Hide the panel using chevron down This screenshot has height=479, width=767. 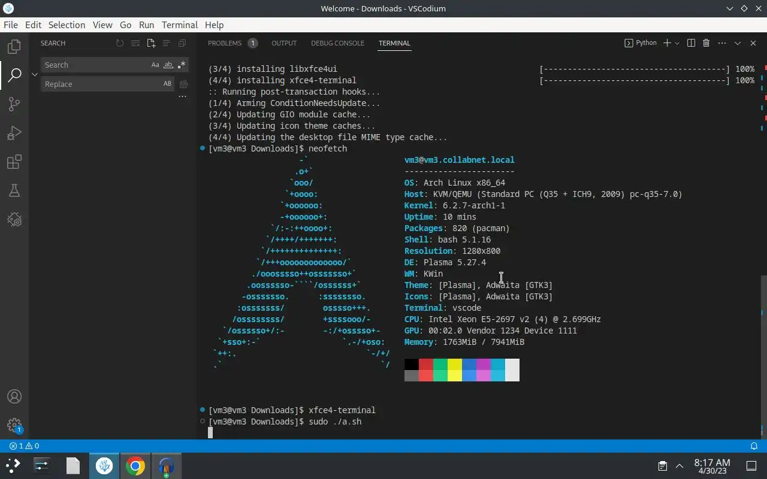738,43
